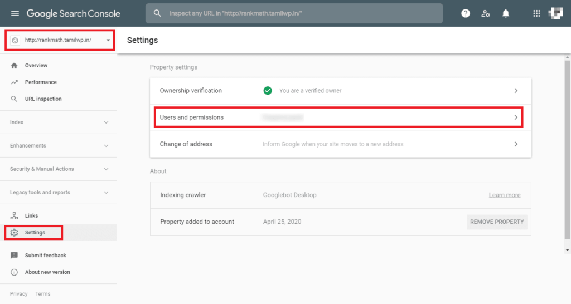Click 'Inform Google when your site moves' text

pyautogui.click(x=333, y=144)
